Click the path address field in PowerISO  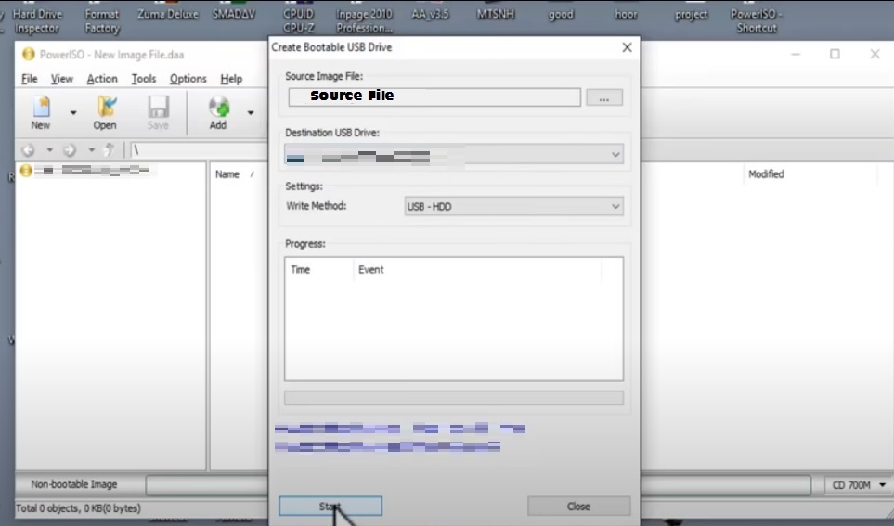pos(200,150)
